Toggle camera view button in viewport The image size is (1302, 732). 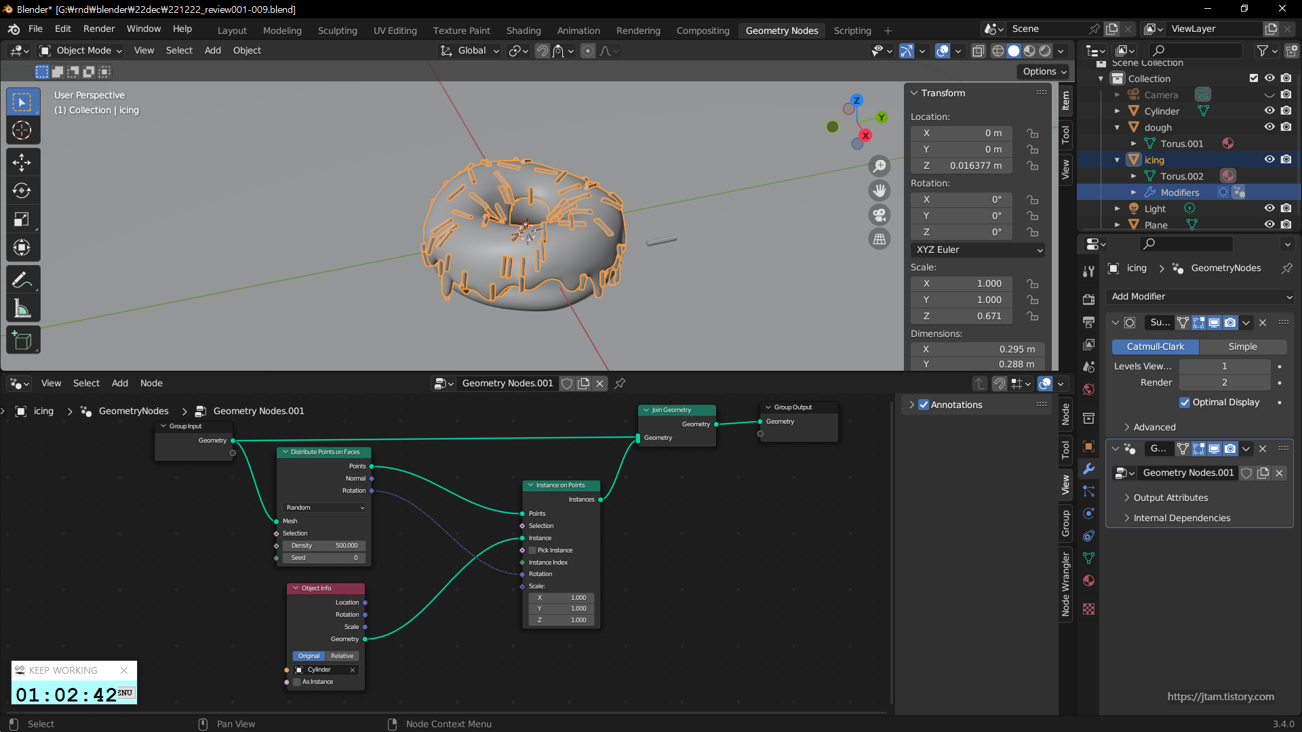click(880, 215)
